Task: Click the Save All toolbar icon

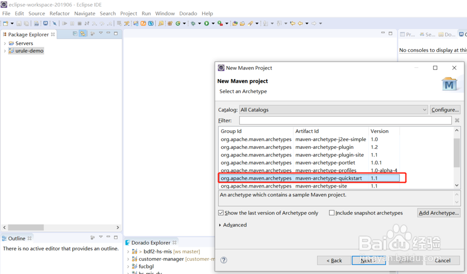Action: tap(26, 23)
